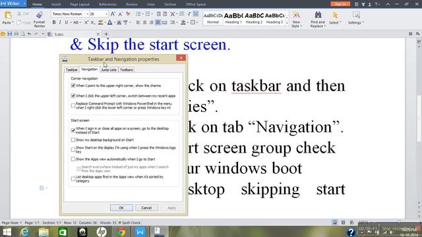Screen dimensions: 422x237
Task: Switch to the Toolbars tab
Action: (x=126, y=70)
